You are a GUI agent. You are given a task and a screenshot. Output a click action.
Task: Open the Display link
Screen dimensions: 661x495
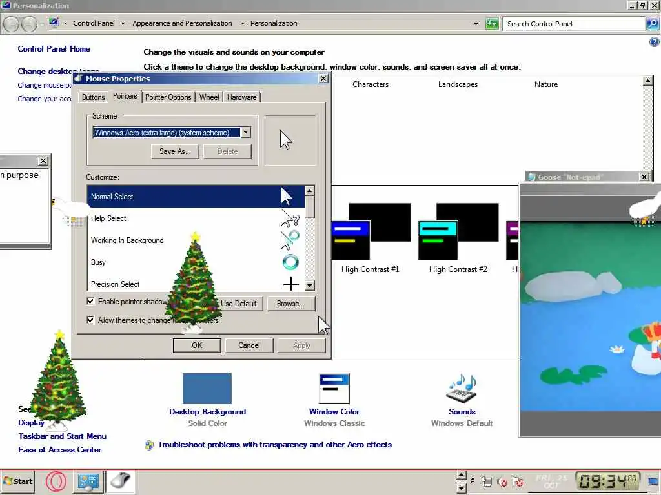point(31,423)
